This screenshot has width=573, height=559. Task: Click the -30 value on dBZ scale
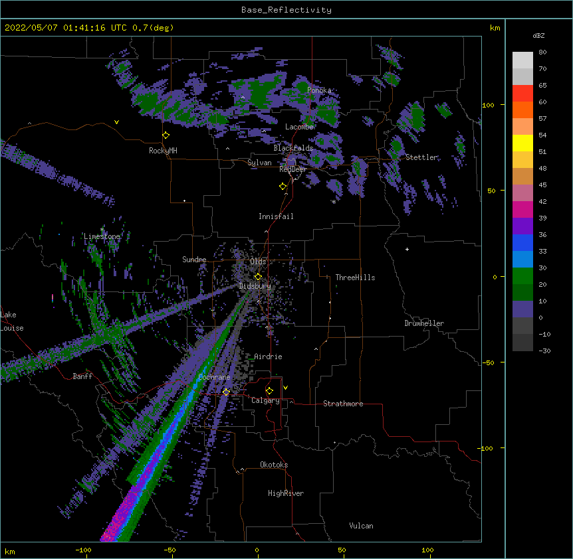click(x=544, y=351)
